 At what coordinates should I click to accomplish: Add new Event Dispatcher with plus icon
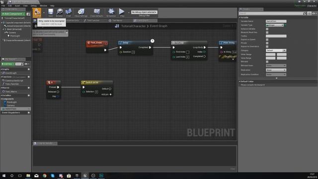pos(29,113)
